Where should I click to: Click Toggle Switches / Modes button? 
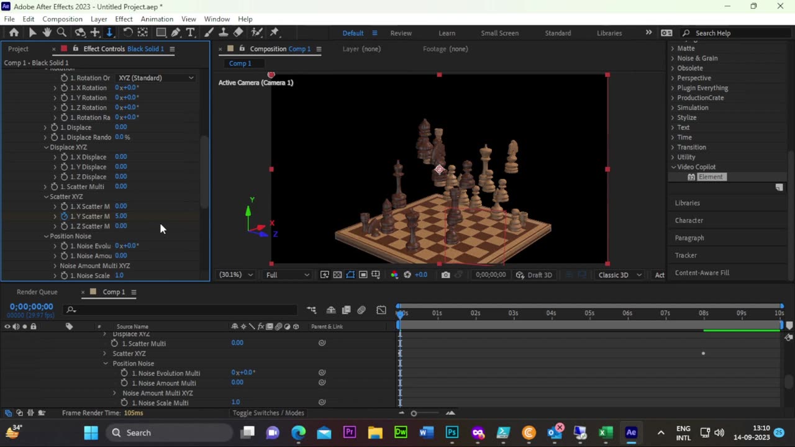(x=268, y=413)
